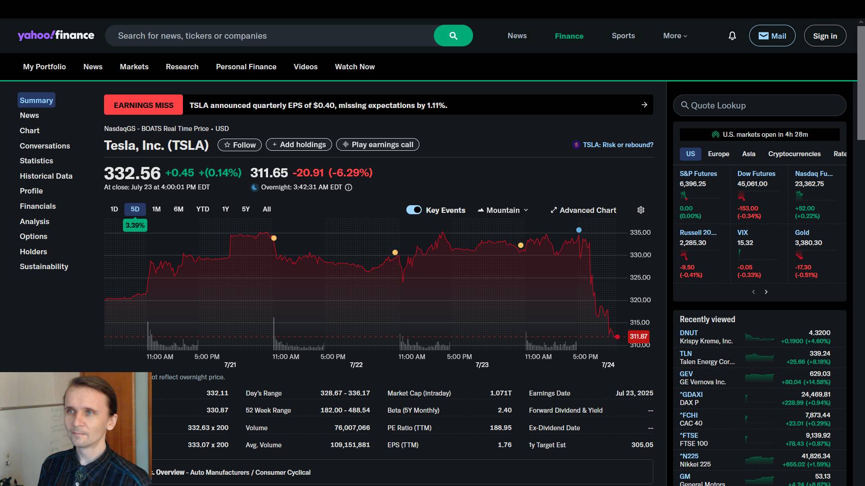865x486 pixels.
Task: Toggle the Key Events switch
Action: [x=414, y=210]
